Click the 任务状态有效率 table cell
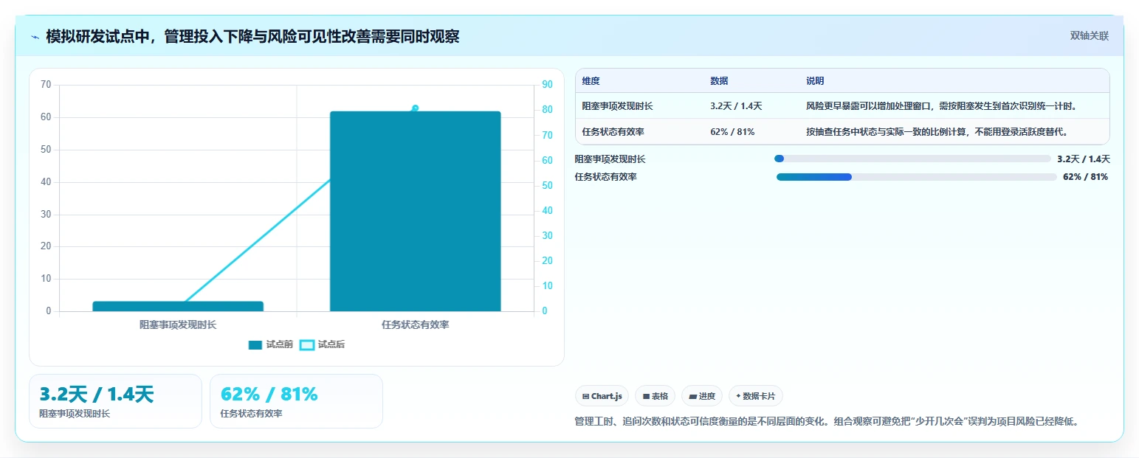This screenshot has height=458, width=1139. tap(613, 132)
